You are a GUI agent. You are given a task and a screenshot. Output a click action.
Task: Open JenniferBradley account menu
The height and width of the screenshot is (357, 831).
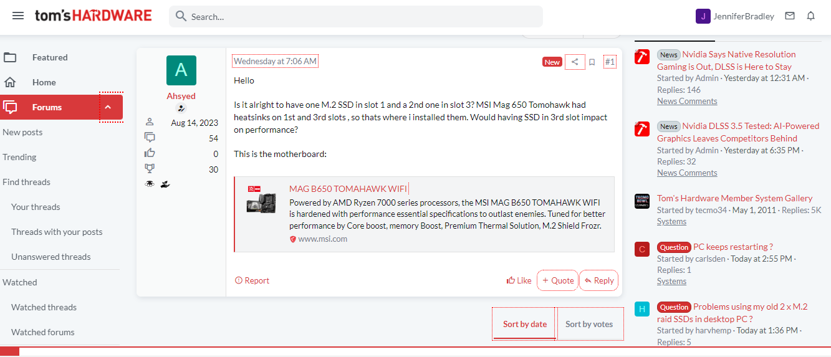[x=735, y=16]
